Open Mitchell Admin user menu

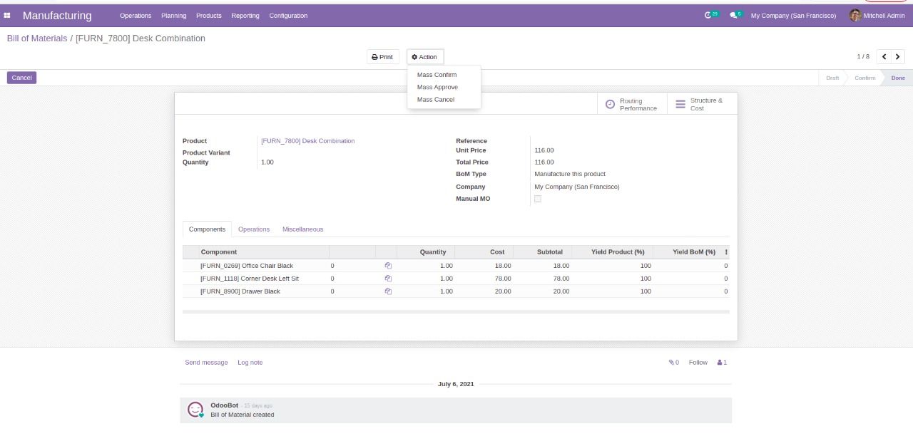tap(877, 16)
